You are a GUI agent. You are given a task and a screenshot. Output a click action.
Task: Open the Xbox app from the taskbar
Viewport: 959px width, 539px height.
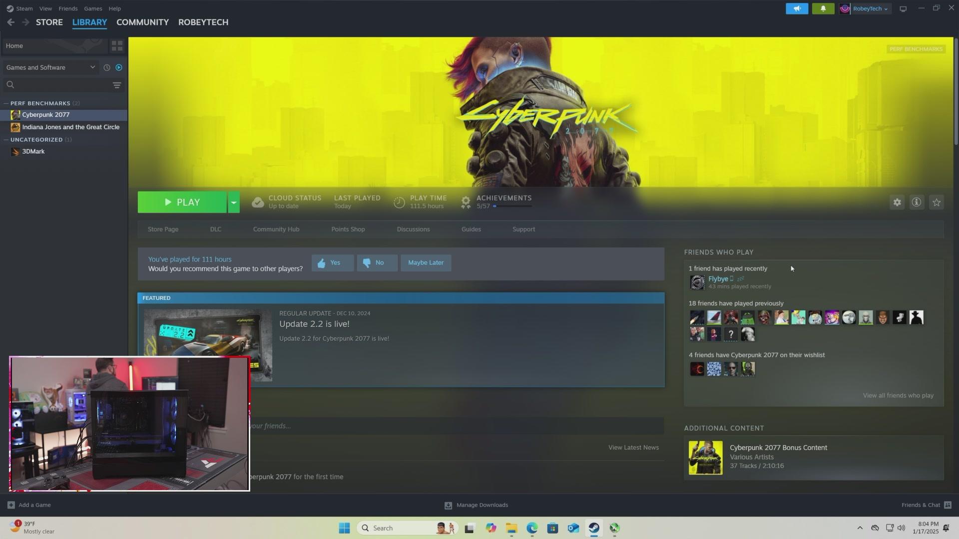pos(614,528)
